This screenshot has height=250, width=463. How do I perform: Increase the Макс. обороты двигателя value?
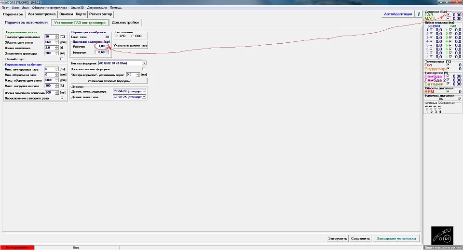coord(57,79)
